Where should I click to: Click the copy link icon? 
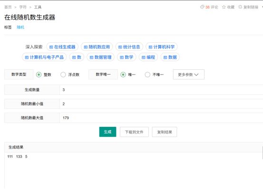coord(240,7)
